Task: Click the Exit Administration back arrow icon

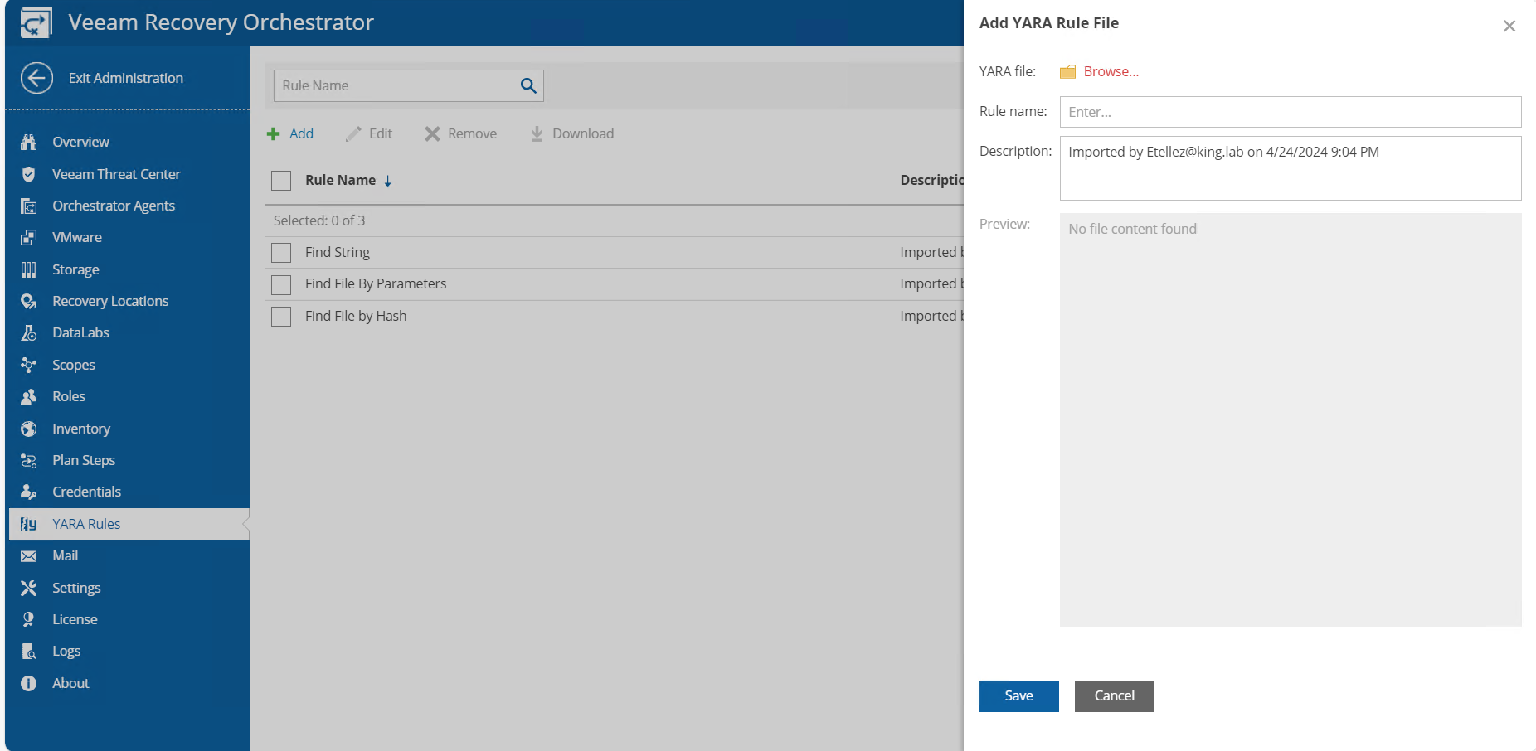Action: (36, 78)
